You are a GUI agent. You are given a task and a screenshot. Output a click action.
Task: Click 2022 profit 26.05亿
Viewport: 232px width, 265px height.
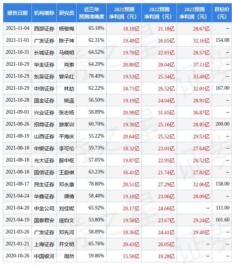point(166,244)
